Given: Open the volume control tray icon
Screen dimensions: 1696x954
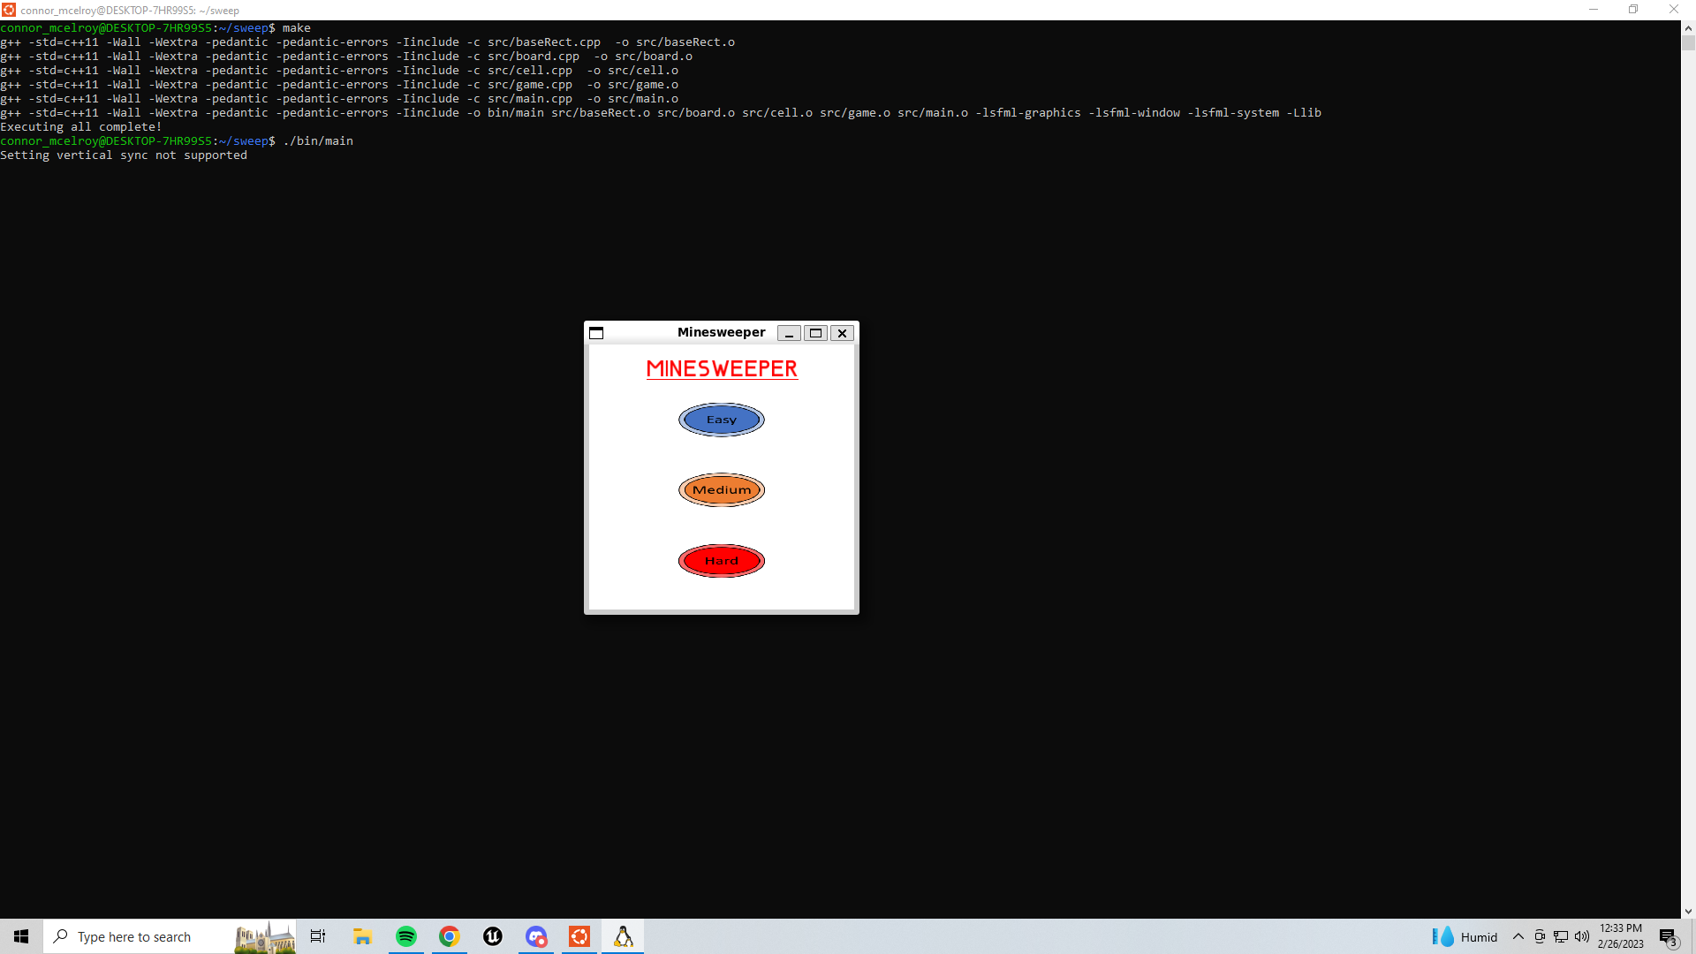Looking at the screenshot, I should pos(1582,936).
